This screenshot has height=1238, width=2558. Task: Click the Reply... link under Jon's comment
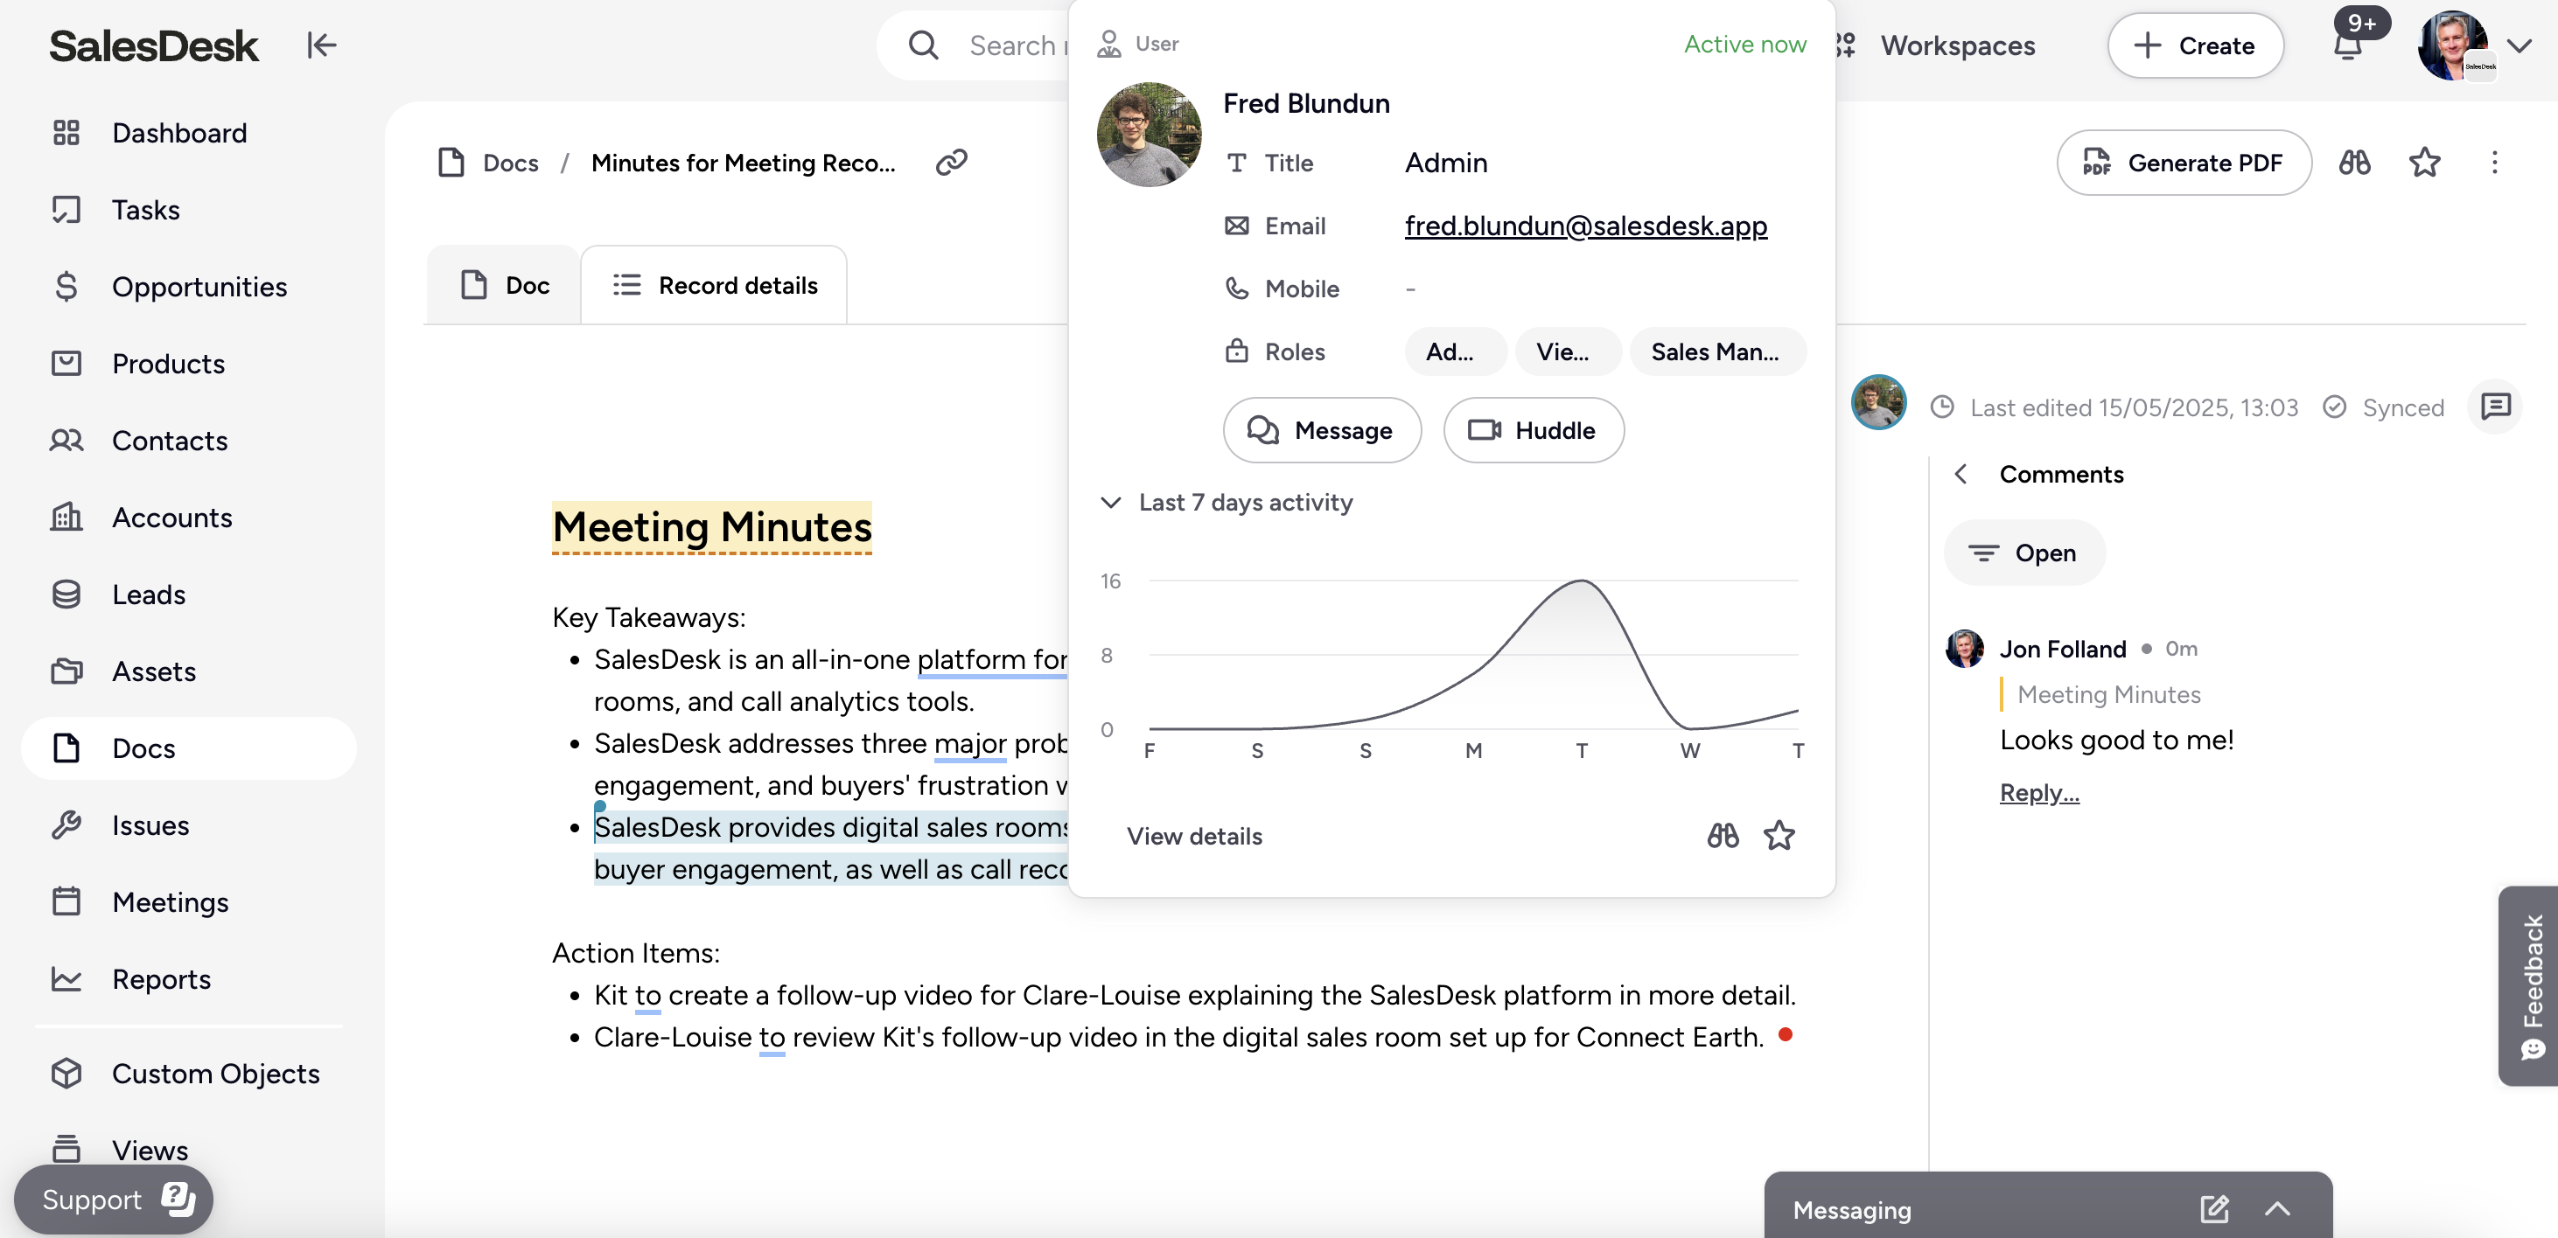tap(2038, 792)
